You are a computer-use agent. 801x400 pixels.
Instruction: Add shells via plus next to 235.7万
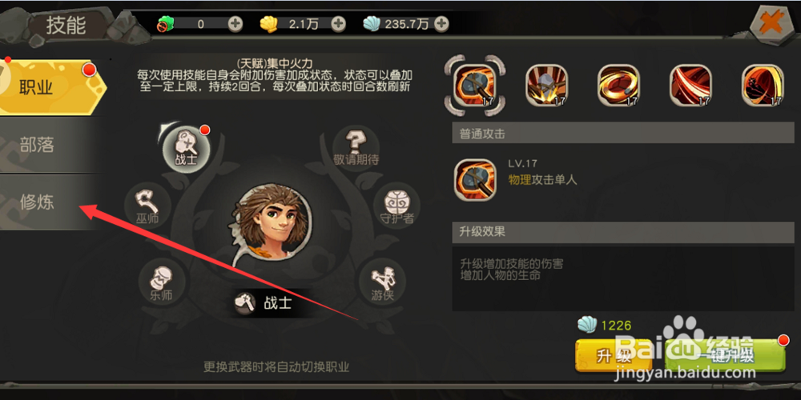click(x=441, y=23)
